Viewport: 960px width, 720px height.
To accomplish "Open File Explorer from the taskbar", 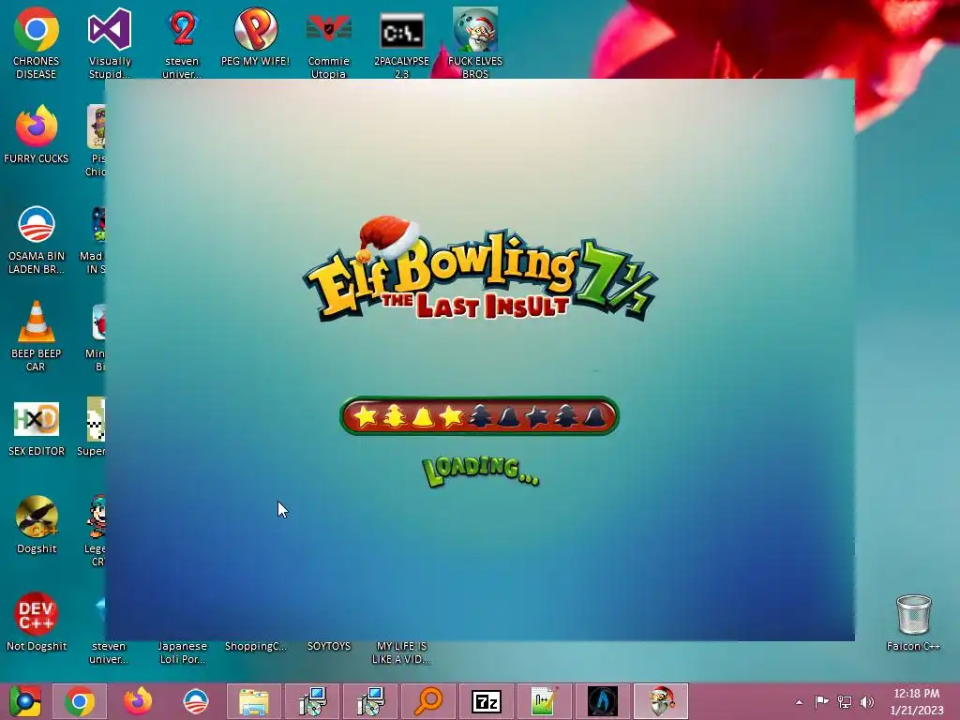I will pyautogui.click(x=254, y=701).
